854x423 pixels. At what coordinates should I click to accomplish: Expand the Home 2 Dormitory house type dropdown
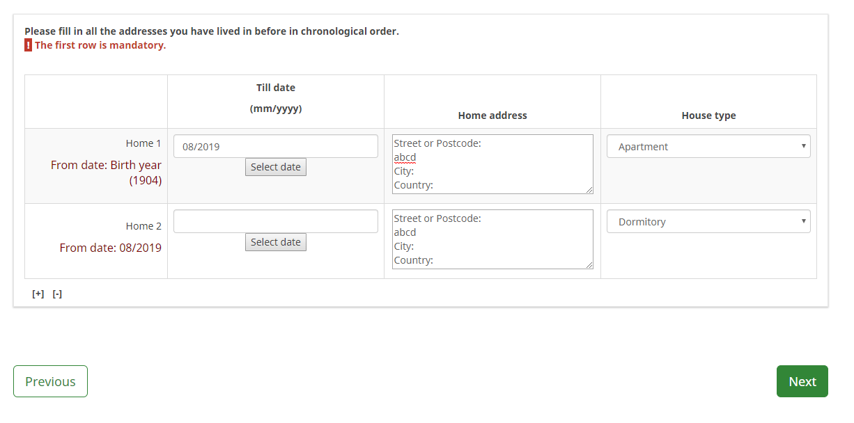pyautogui.click(x=708, y=222)
